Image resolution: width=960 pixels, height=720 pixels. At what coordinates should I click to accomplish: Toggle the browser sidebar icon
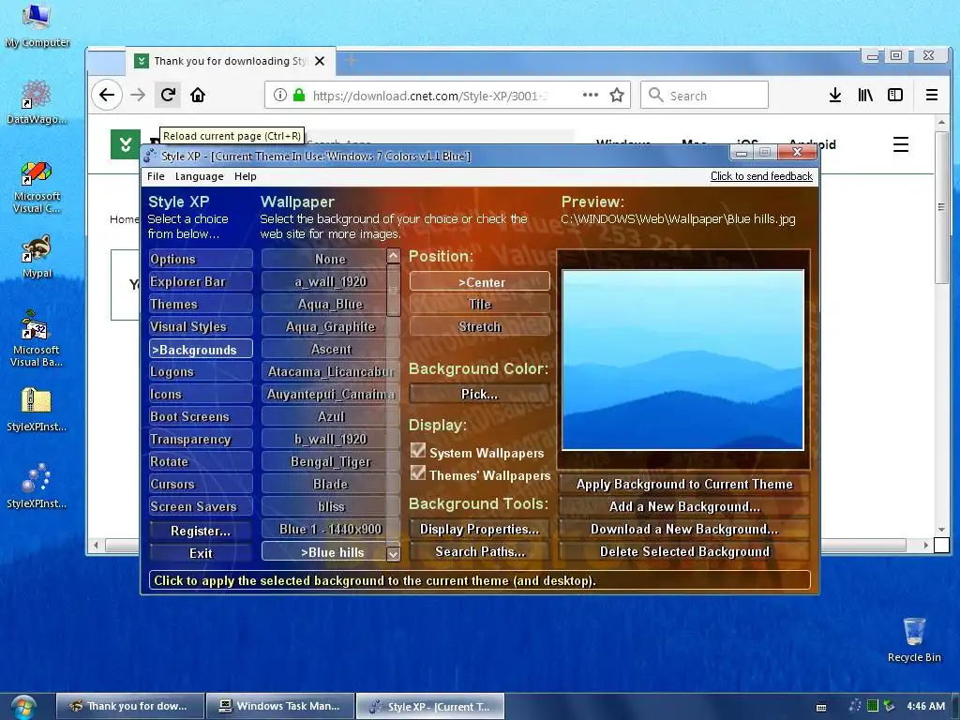click(x=895, y=95)
